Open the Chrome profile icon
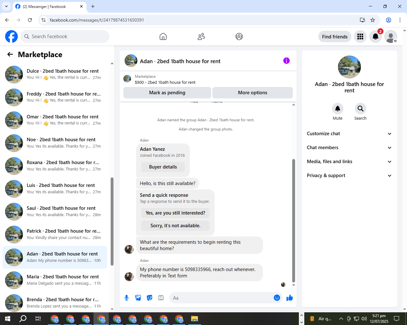 coord(389,20)
